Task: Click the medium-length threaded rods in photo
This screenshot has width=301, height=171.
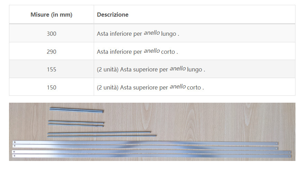Action: pyautogui.click(x=102, y=134)
